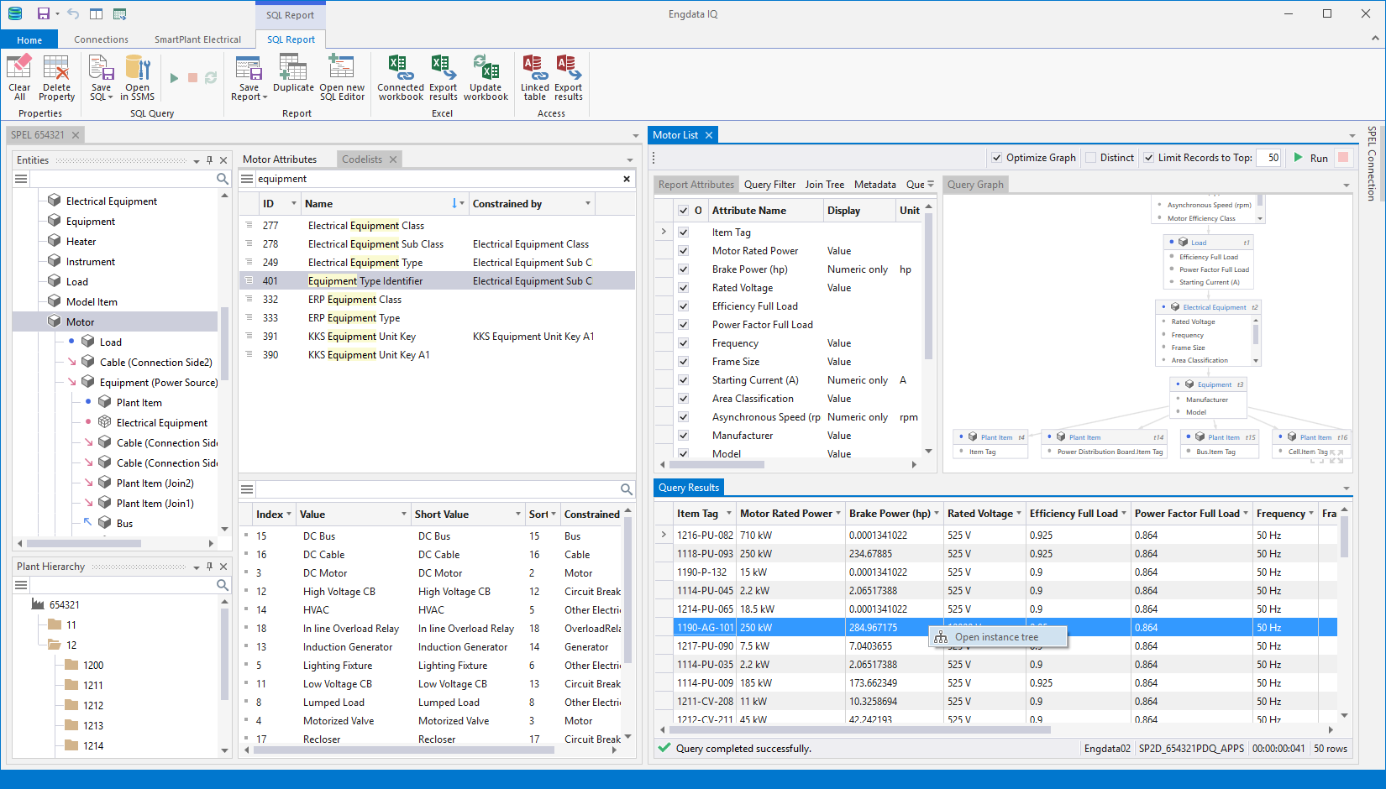
Task: Switch to the Query Filter tab
Action: pyautogui.click(x=769, y=185)
